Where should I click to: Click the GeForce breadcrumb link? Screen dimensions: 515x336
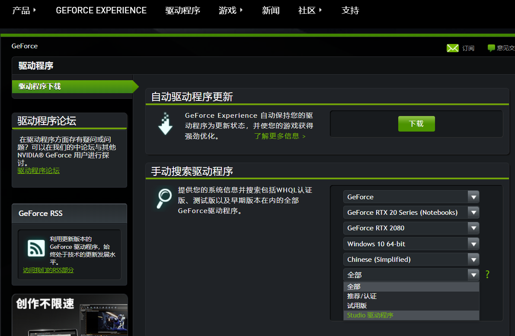[x=25, y=46]
